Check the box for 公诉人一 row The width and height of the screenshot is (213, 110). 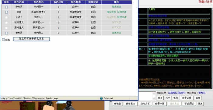pos(6,17)
